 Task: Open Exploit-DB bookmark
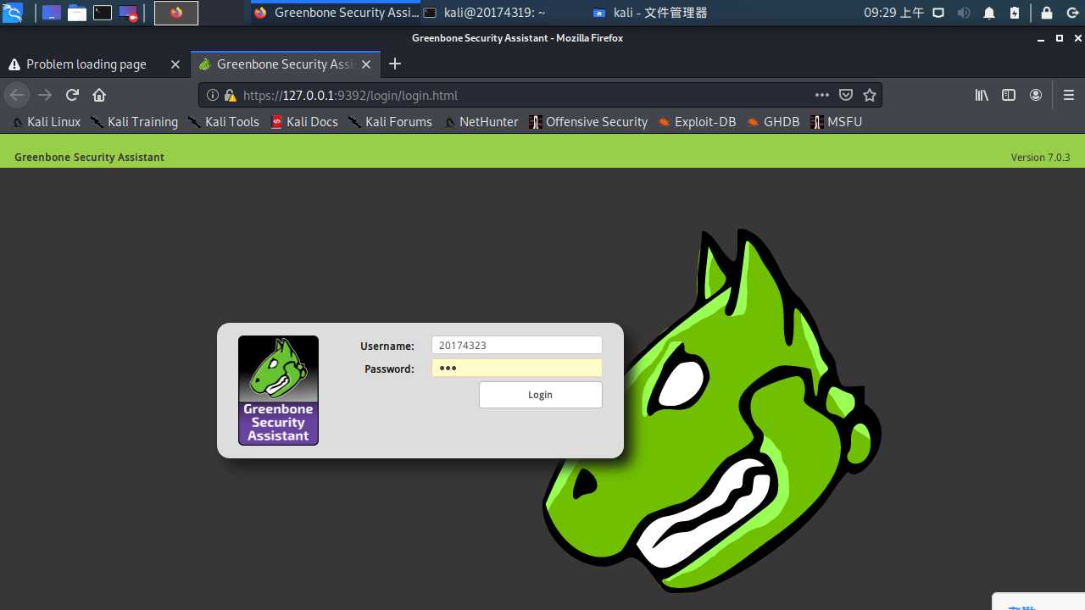pos(697,122)
